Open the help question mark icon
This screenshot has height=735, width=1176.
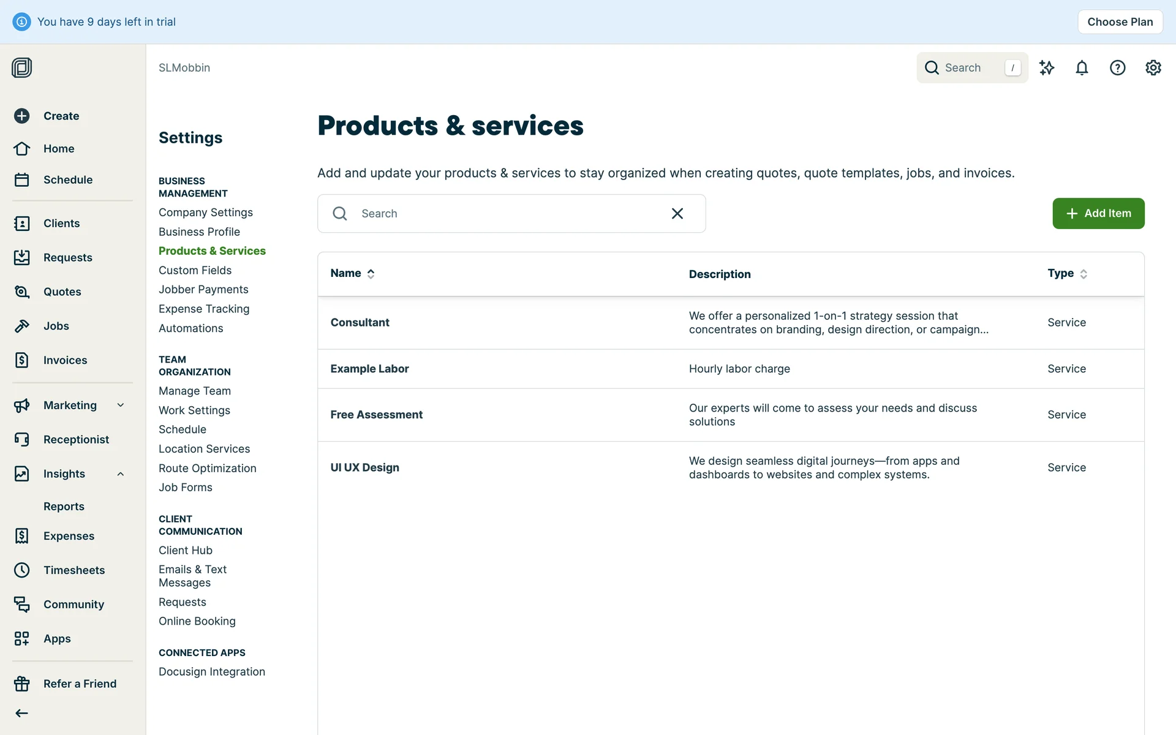(x=1117, y=68)
